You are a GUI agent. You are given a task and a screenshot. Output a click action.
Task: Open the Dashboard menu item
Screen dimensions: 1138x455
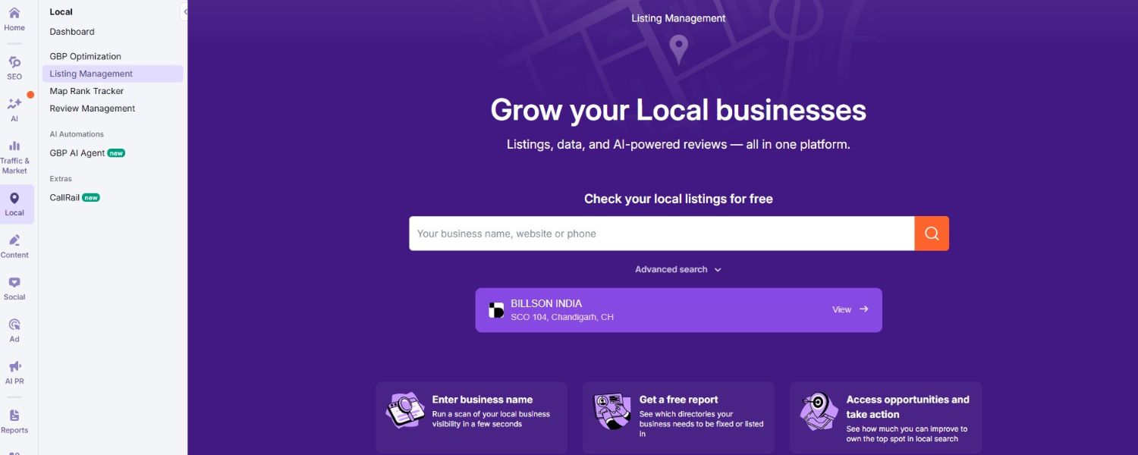72,32
